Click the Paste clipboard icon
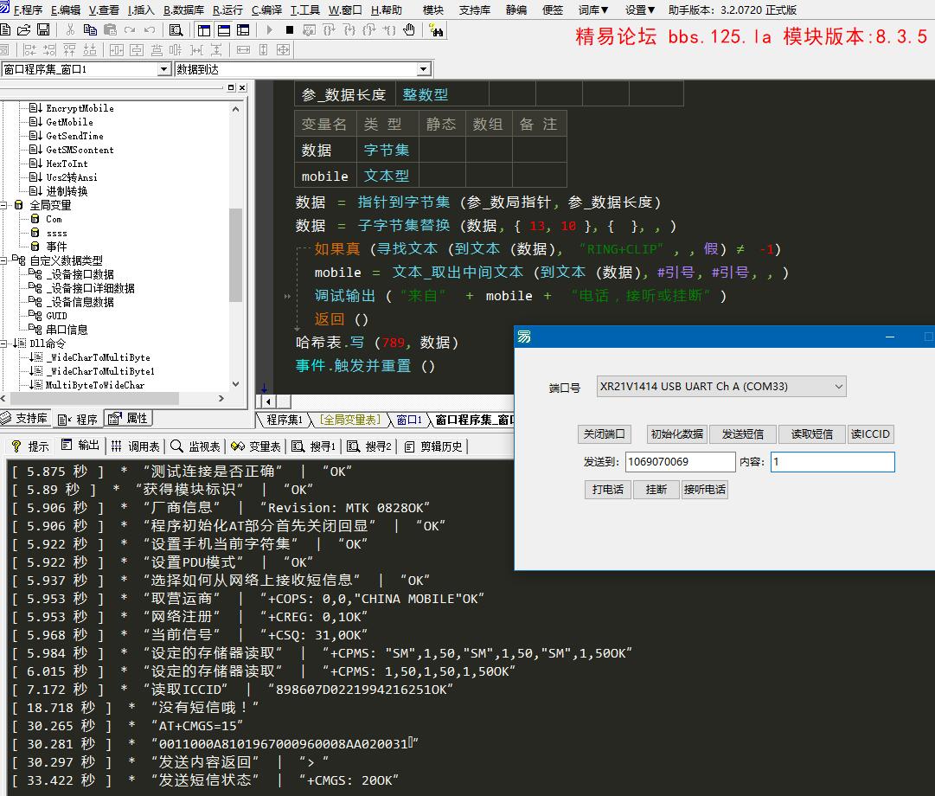935x796 pixels. [x=111, y=29]
